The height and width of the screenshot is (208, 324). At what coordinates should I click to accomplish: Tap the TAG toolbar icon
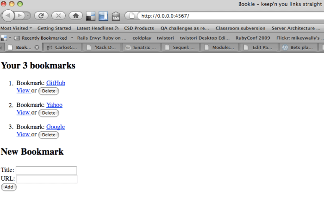click(x=116, y=16)
